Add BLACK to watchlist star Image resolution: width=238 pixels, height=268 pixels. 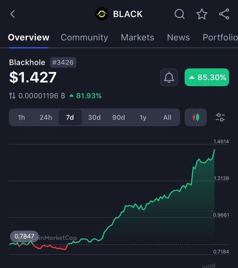point(202,14)
